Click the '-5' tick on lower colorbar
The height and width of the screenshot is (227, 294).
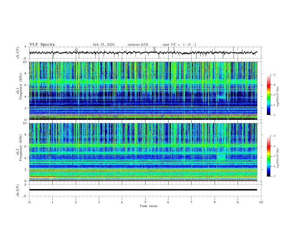tap(274, 156)
